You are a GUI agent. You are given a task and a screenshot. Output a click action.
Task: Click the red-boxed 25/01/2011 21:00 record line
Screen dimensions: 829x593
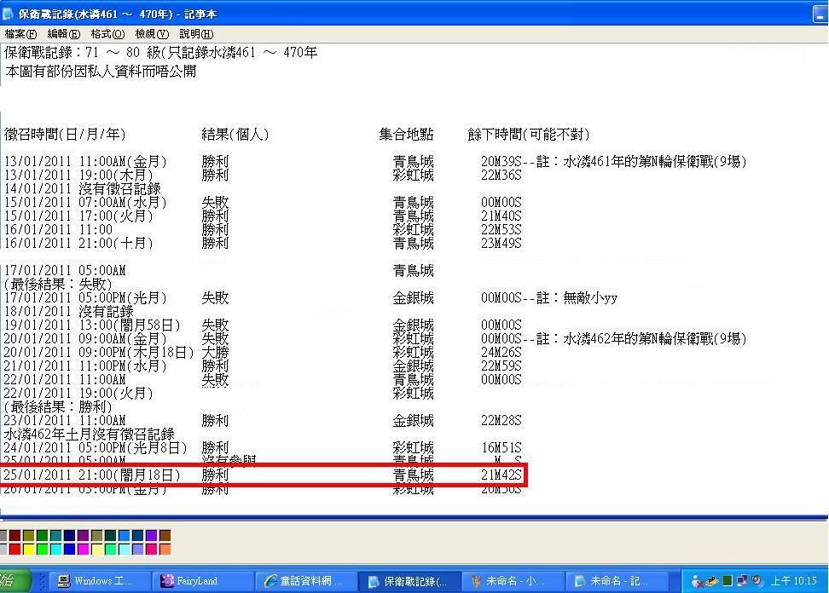263,475
